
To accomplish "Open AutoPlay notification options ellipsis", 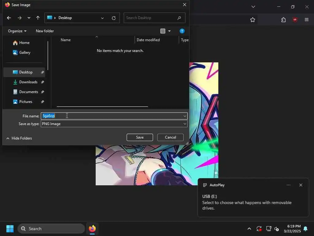I will click(x=289, y=185).
